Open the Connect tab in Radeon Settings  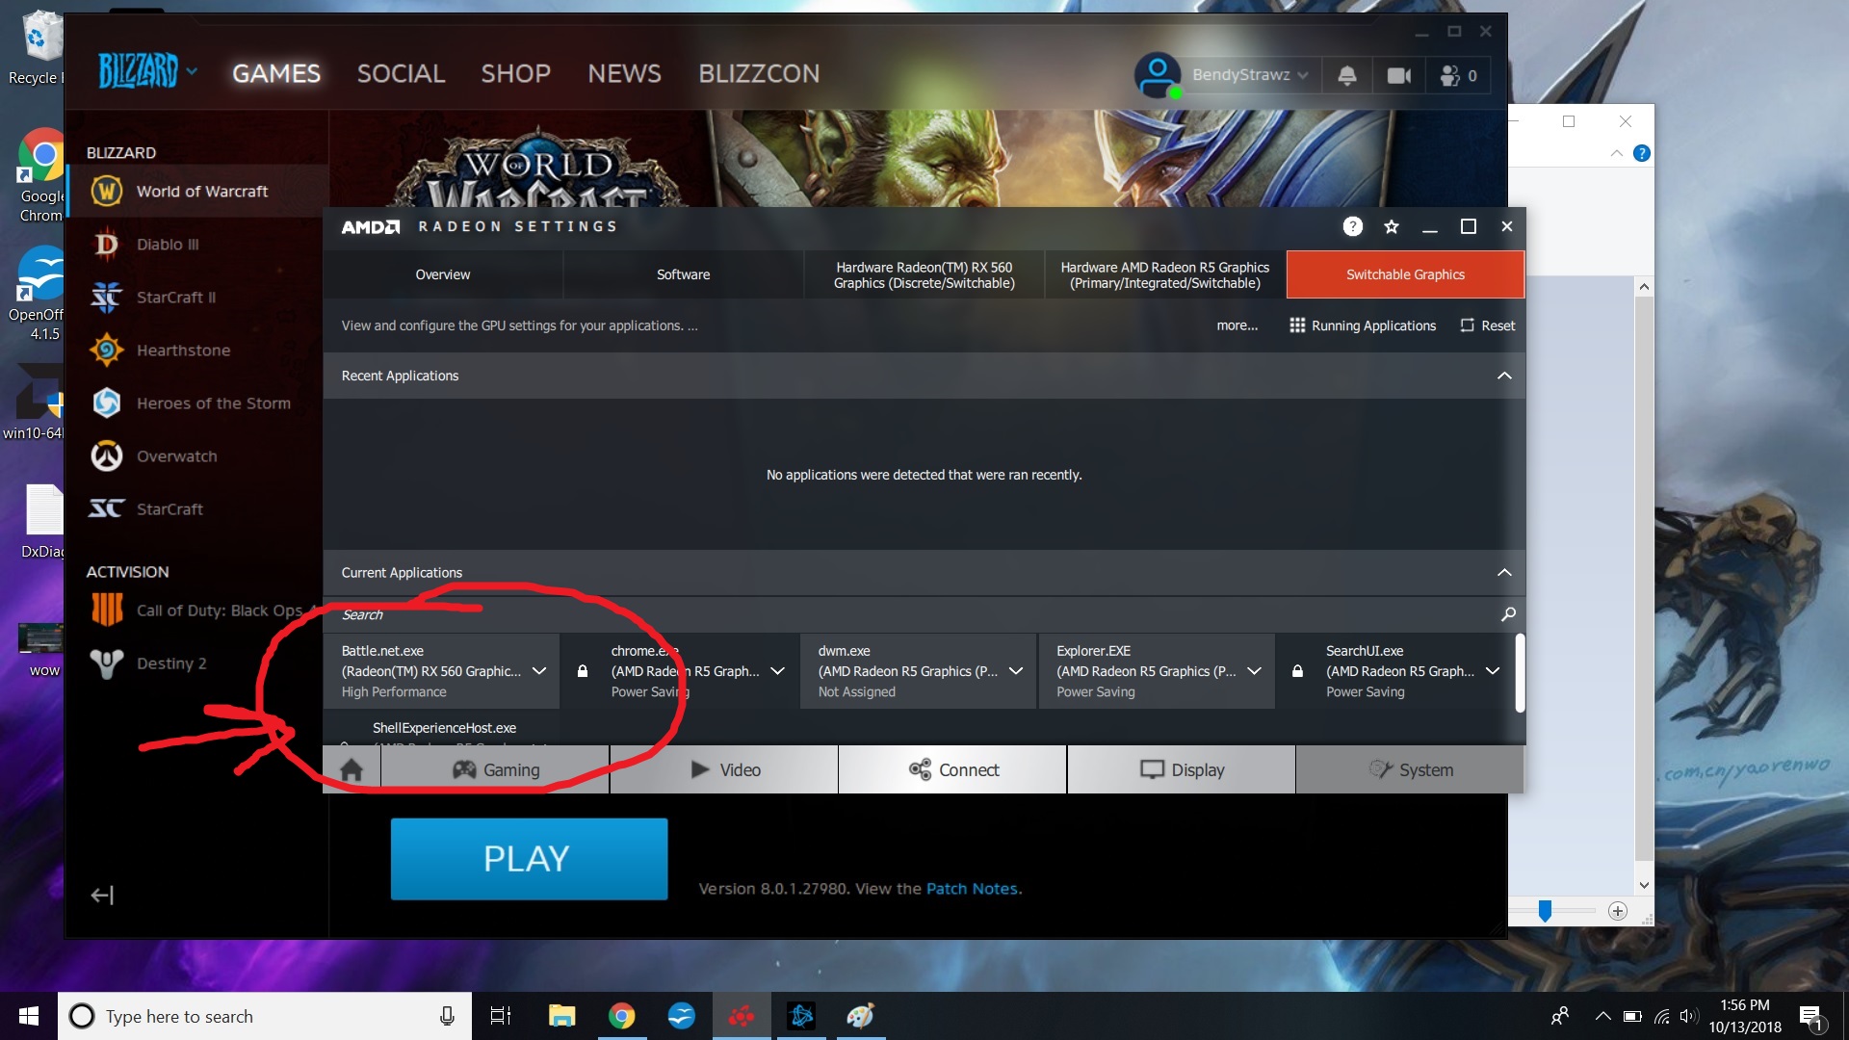tap(952, 769)
